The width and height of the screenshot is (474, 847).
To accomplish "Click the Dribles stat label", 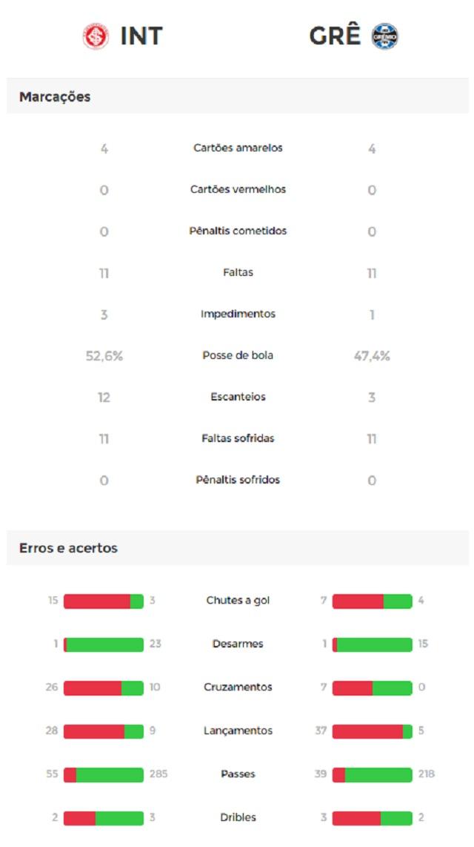I will tap(237, 817).
